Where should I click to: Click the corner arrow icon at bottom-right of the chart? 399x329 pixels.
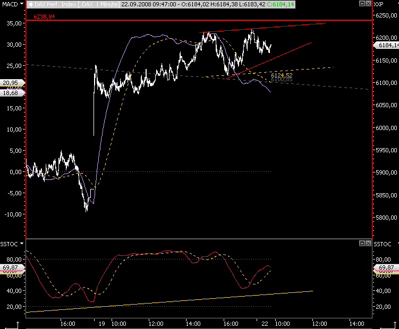pyautogui.click(x=388, y=325)
